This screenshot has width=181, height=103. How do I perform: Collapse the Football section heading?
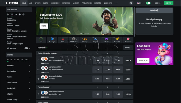[x=43, y=48]
